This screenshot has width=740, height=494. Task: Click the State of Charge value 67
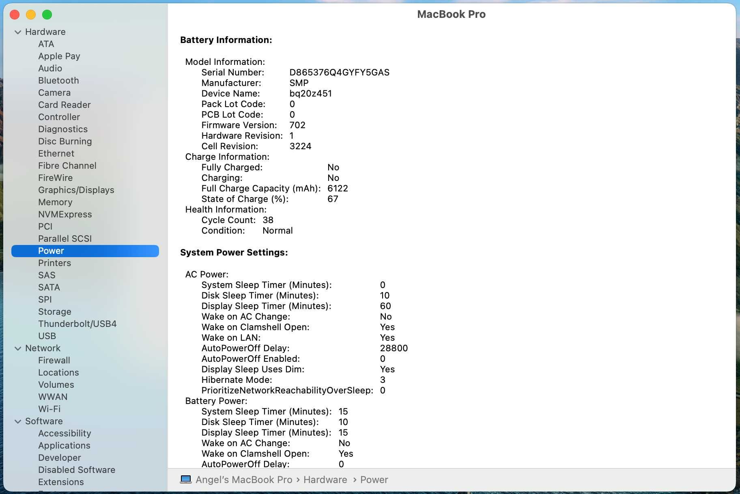coord(333,199)
